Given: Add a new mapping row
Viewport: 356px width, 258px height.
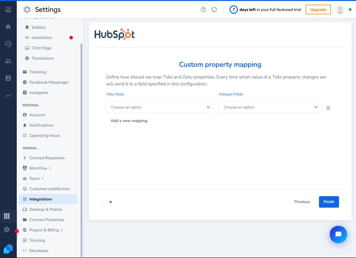Looking at the screenshot, I should [129, 121].
